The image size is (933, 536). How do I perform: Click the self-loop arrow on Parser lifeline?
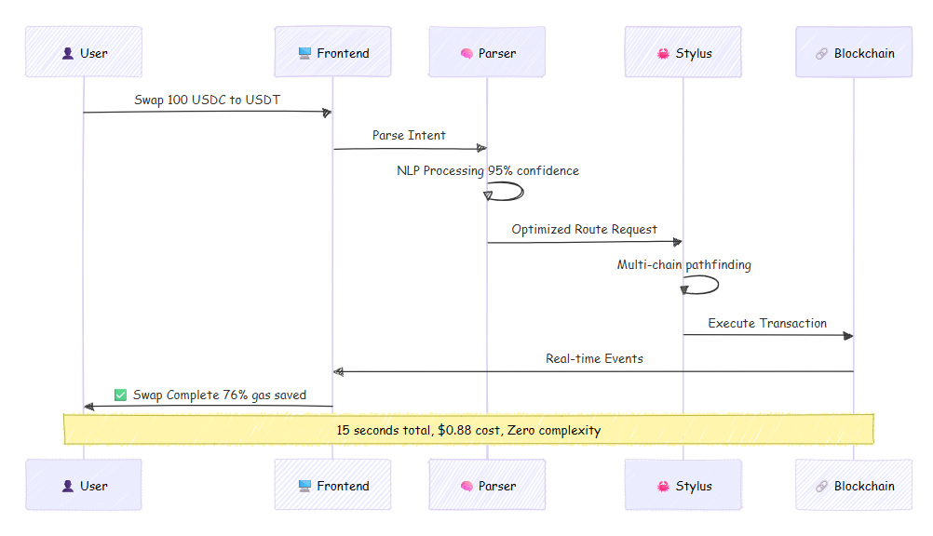(521, 190)
